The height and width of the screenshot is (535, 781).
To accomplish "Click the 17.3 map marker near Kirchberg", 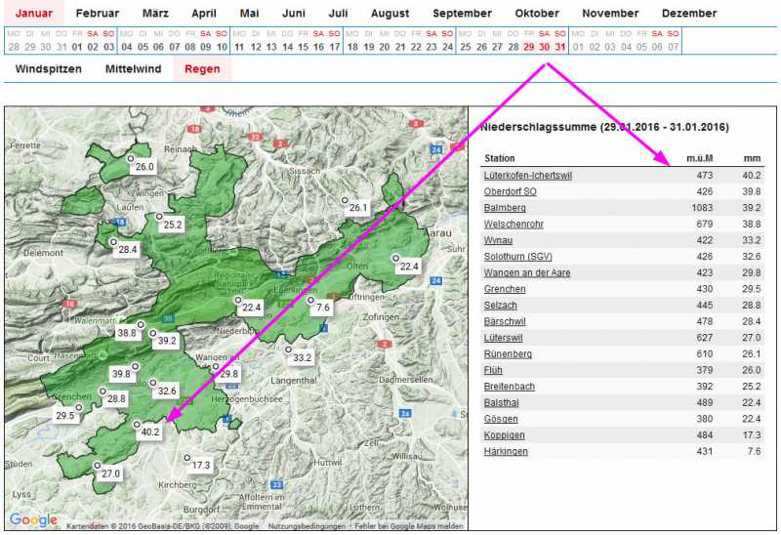I will tap(200, 465).
